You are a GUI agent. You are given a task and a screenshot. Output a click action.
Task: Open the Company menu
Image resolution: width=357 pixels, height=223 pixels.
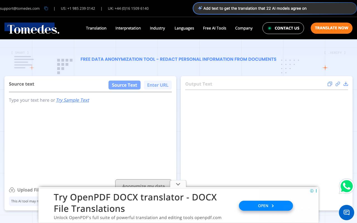pos(244,28)
